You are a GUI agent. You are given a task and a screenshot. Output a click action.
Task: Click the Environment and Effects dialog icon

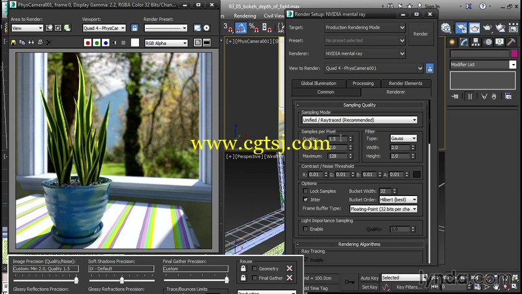pyautogui.click(x=206, y=27)
